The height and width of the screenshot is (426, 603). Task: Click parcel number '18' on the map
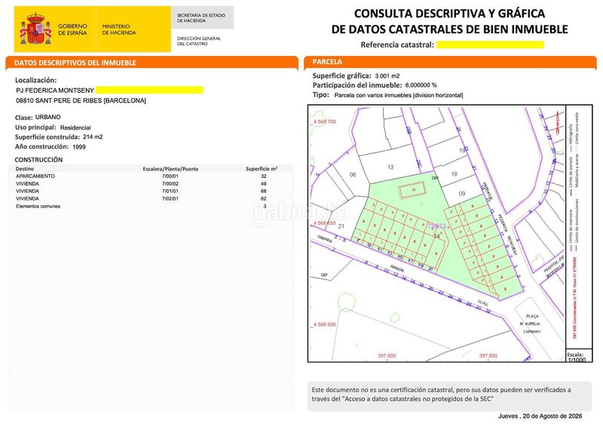point(455,174)
